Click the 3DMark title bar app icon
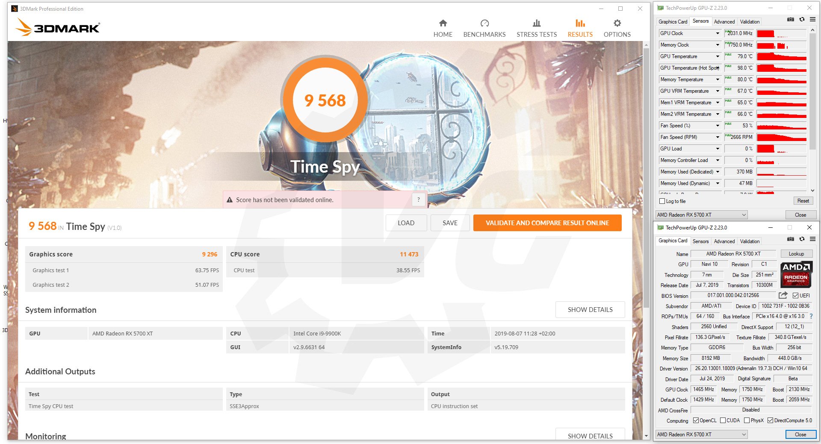 pos(14,9)
